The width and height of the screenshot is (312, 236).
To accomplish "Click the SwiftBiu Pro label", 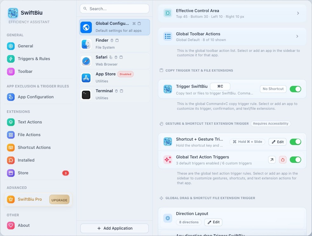I will [30, 199].
